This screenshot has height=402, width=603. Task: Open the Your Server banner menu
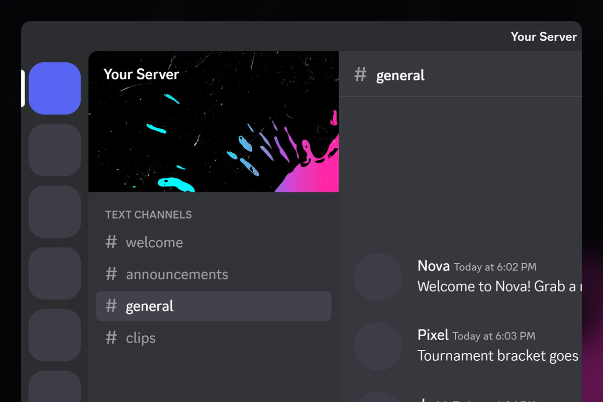coord(141,74)
